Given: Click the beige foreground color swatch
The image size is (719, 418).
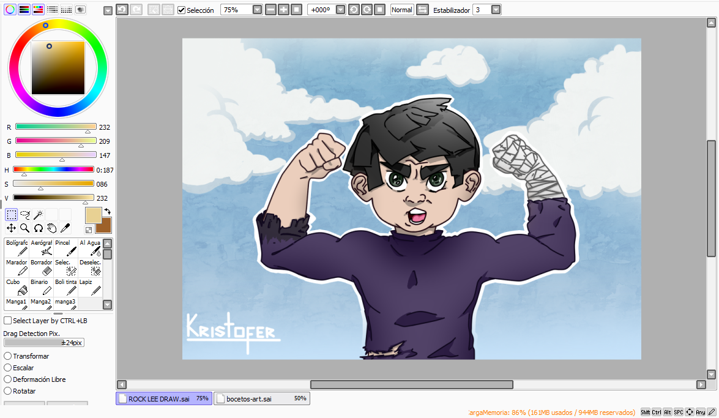Looking at the screenshot, I should [x=93, y=215].
